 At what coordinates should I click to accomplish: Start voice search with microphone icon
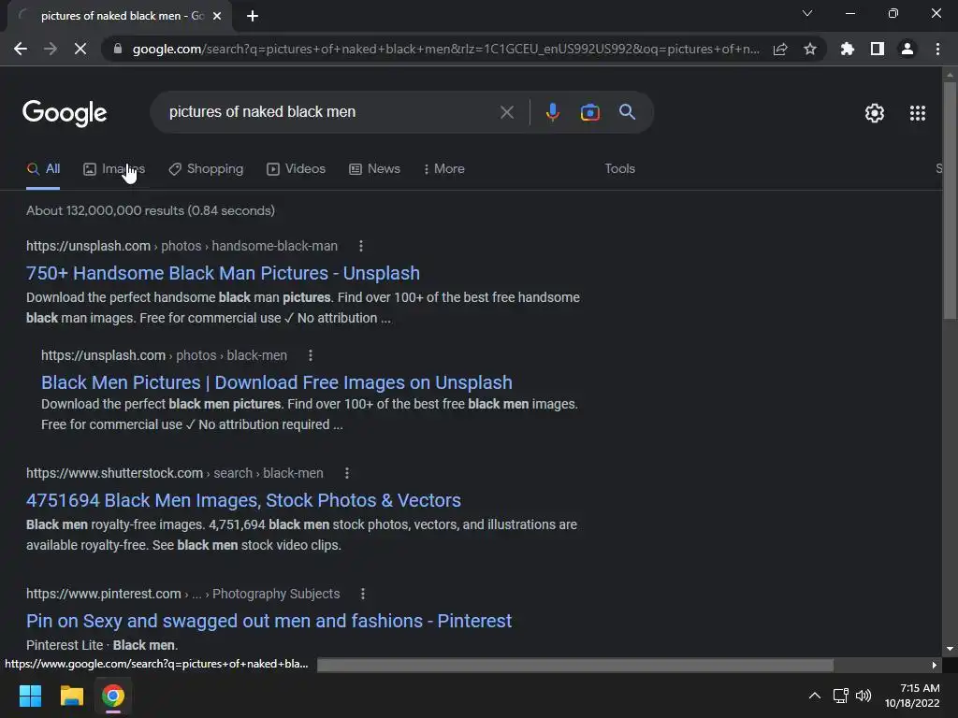(552, 112)
